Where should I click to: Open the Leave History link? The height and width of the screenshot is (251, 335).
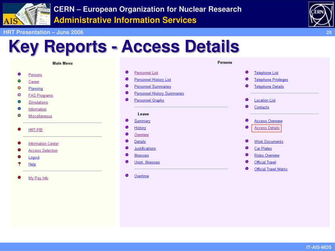coord(140,128)
